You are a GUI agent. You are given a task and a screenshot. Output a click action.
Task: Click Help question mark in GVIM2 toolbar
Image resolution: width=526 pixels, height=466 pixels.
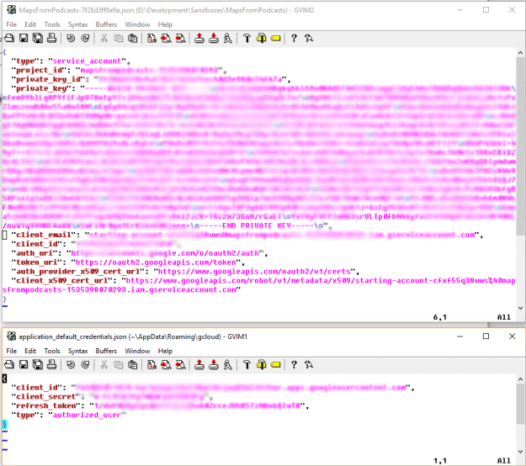(x=294, y=39)
